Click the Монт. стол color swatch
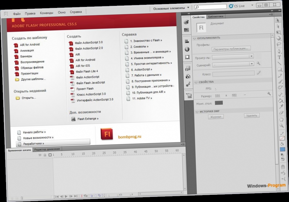 (219, 103)
